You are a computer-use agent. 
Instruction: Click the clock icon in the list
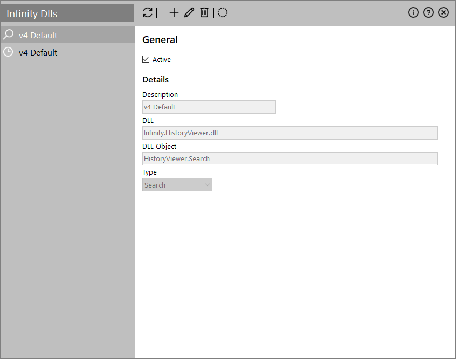(8, 52)
